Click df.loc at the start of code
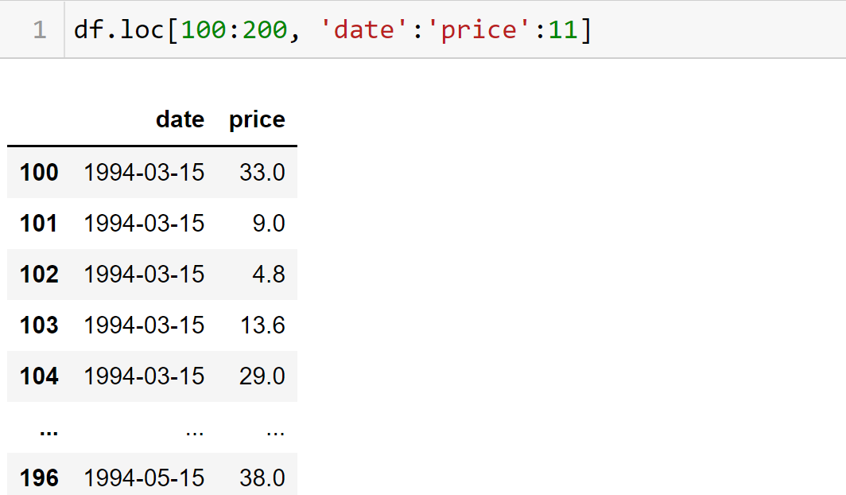The image size is (846, 495). tap(119, 30)
